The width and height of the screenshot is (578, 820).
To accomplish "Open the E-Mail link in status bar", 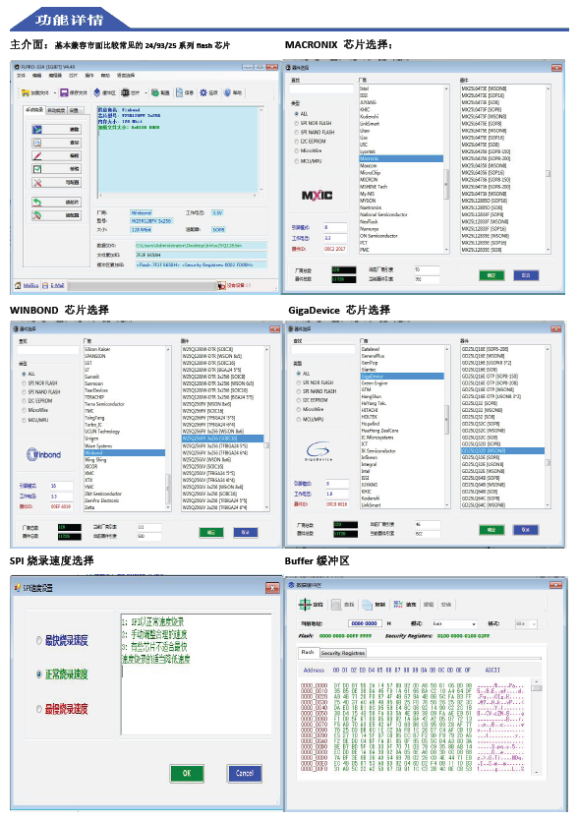I will click(x=57, y=285).
